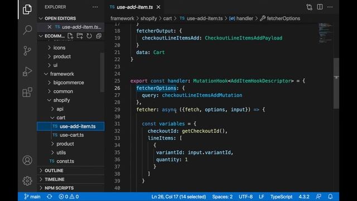Expand the Timeline section
Screen dimensions: 357x201
(x=71, y=179)
